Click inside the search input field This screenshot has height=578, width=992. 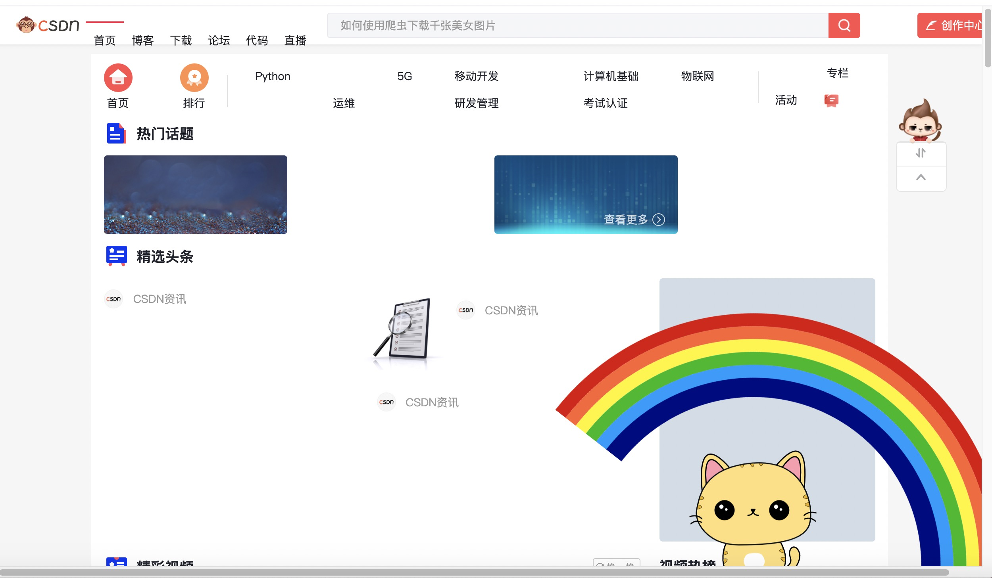[x=556, y=25]
